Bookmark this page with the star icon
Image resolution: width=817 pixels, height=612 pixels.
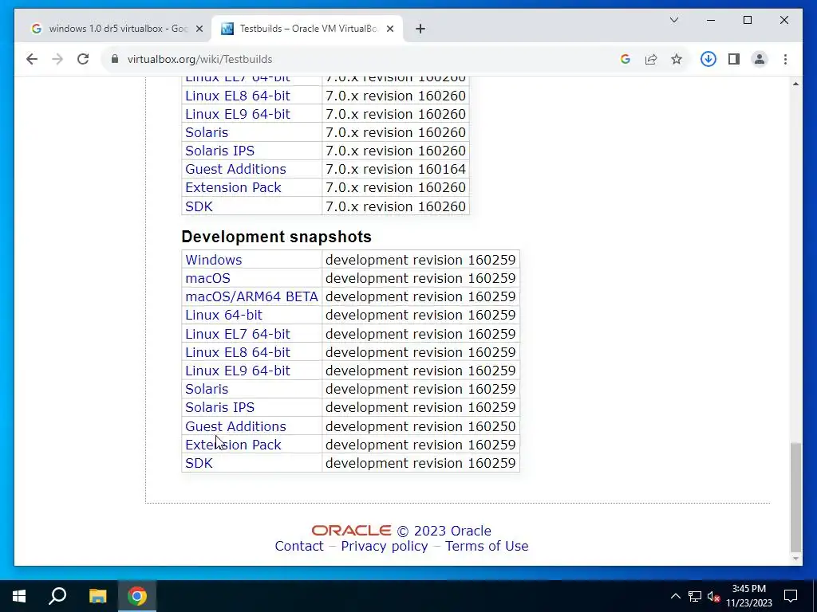(677, 59)
